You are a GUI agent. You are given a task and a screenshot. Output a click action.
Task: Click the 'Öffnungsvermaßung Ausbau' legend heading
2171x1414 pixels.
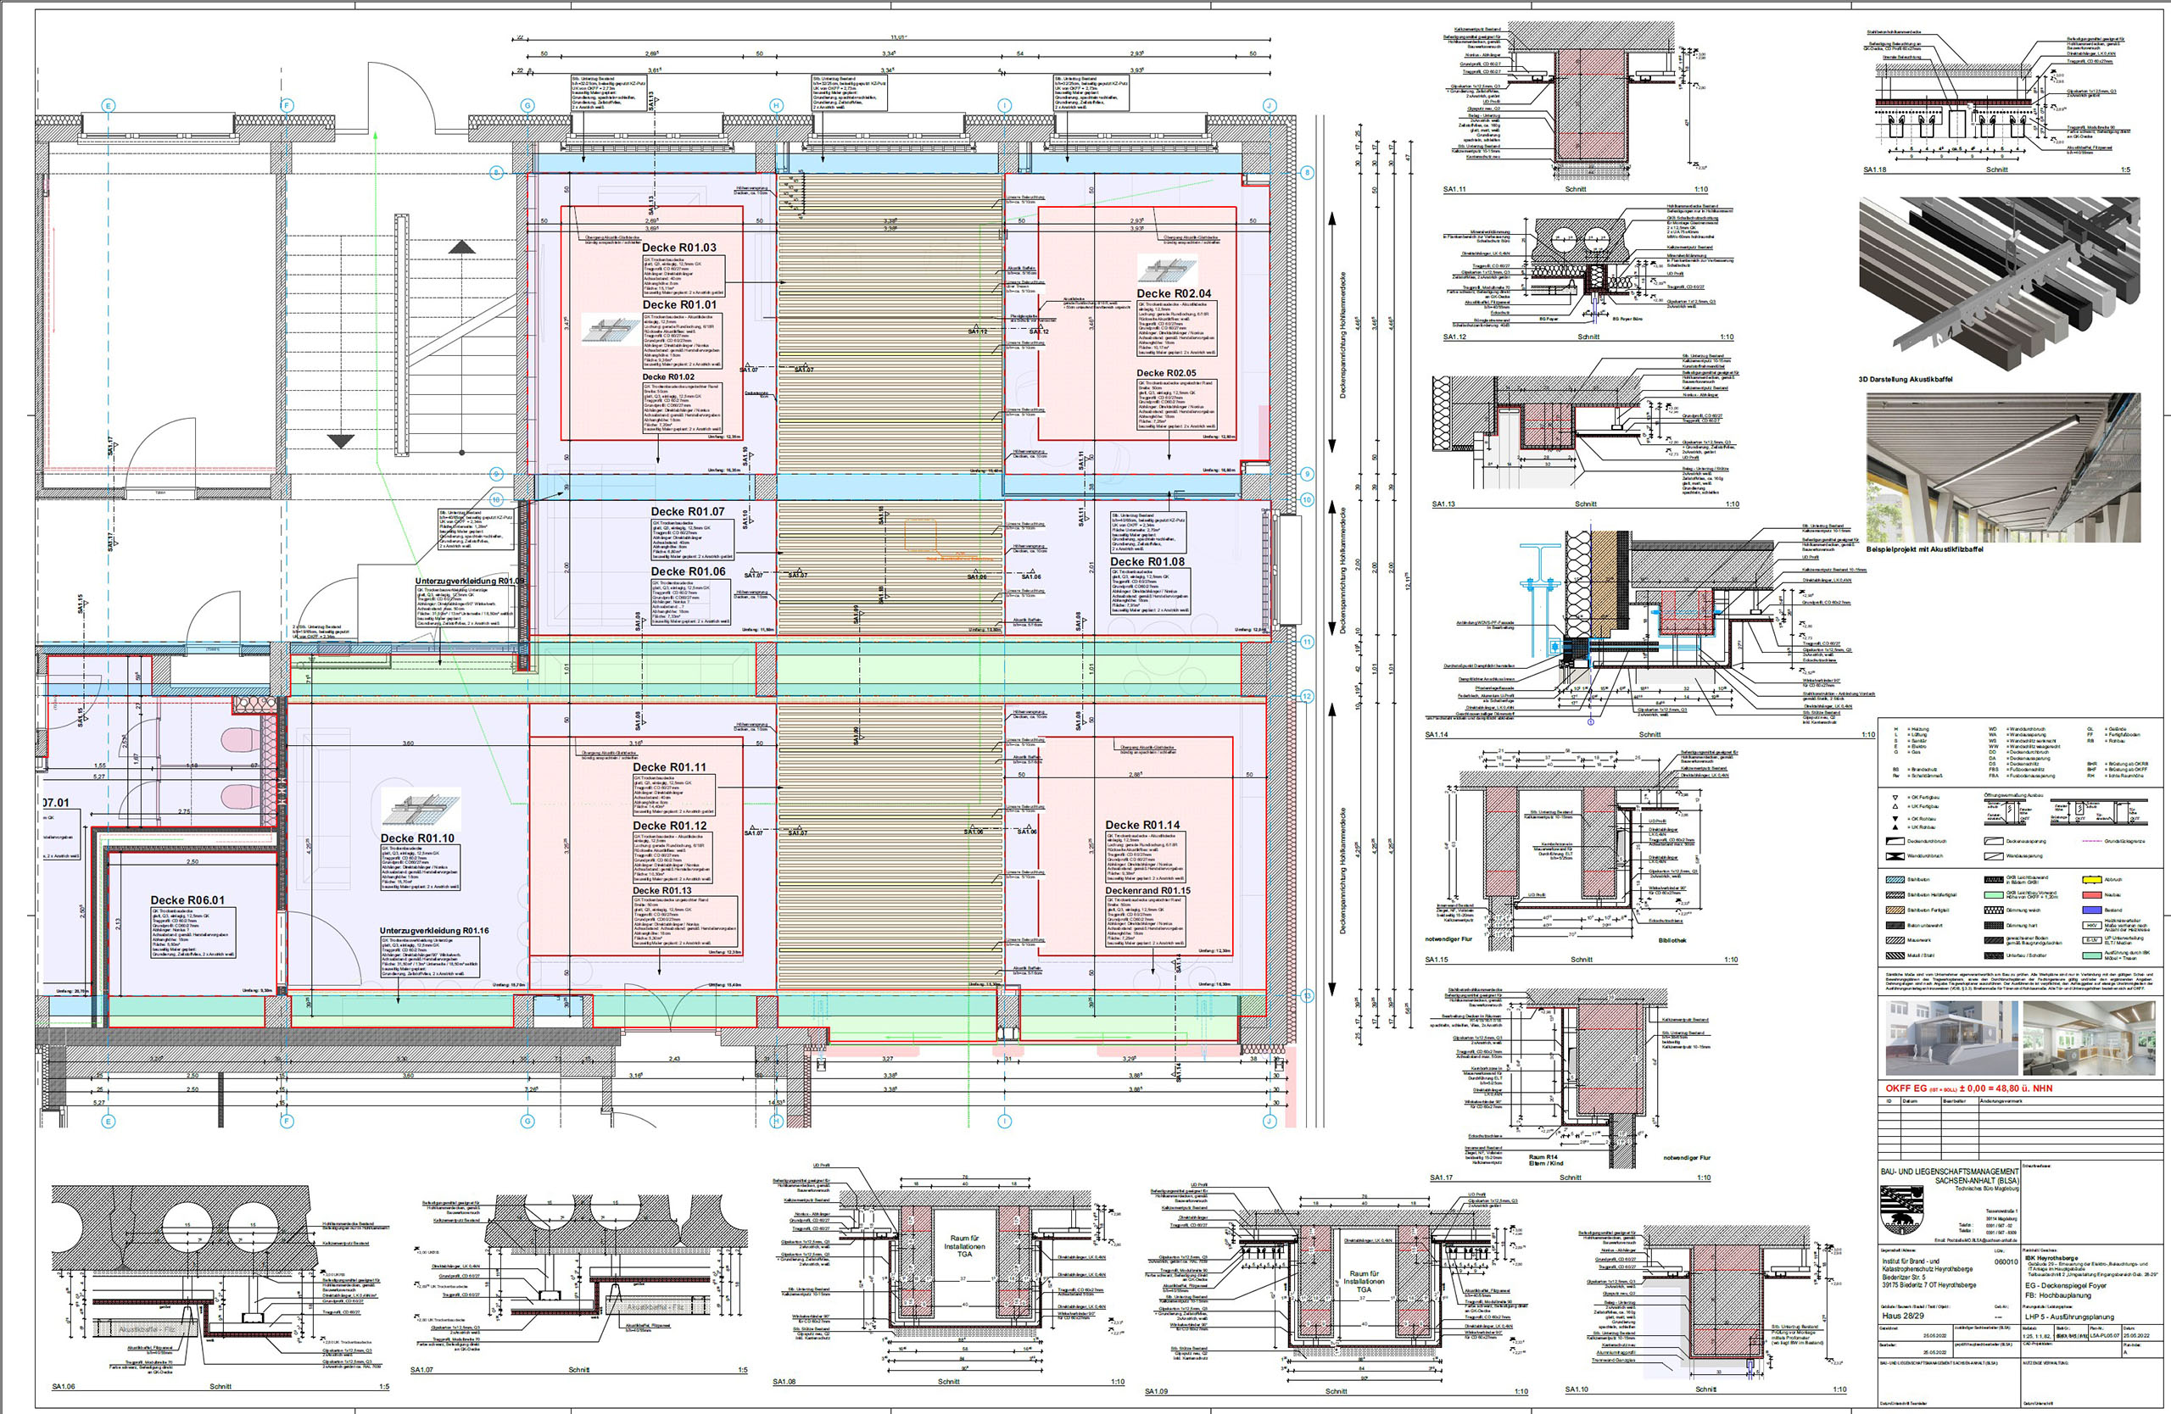coord(2014,796)
